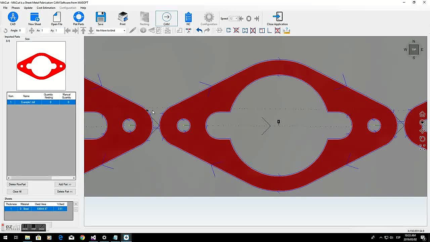The width and height of the screenshot is (430, 242).
Task: Open the NC code generator
Action: [x=188, y=19]
